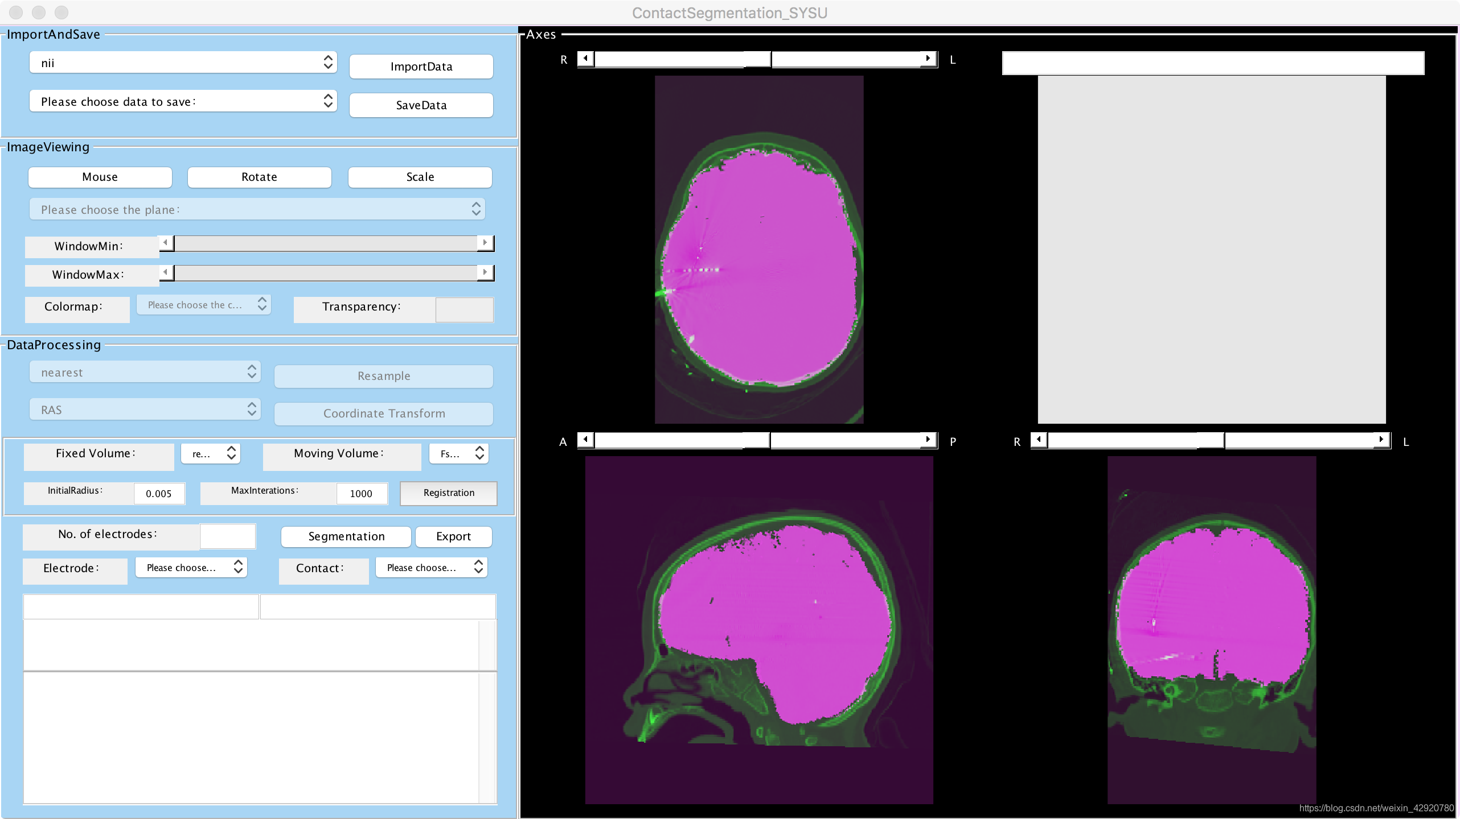Activate the Rotate viewing mode

(259, 177)
